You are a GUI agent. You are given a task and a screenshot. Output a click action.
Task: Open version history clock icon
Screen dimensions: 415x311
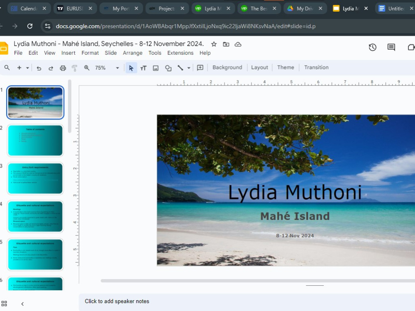[x=372, y=47]
